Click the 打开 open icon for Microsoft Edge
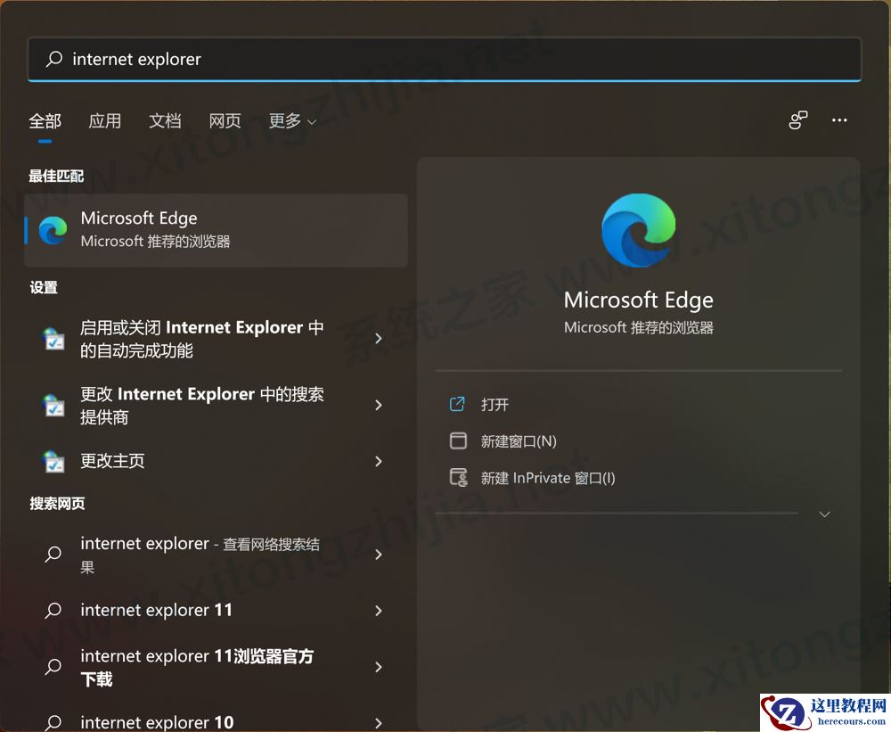Screen dimensions: 891x732 click(x=458, y=404)
